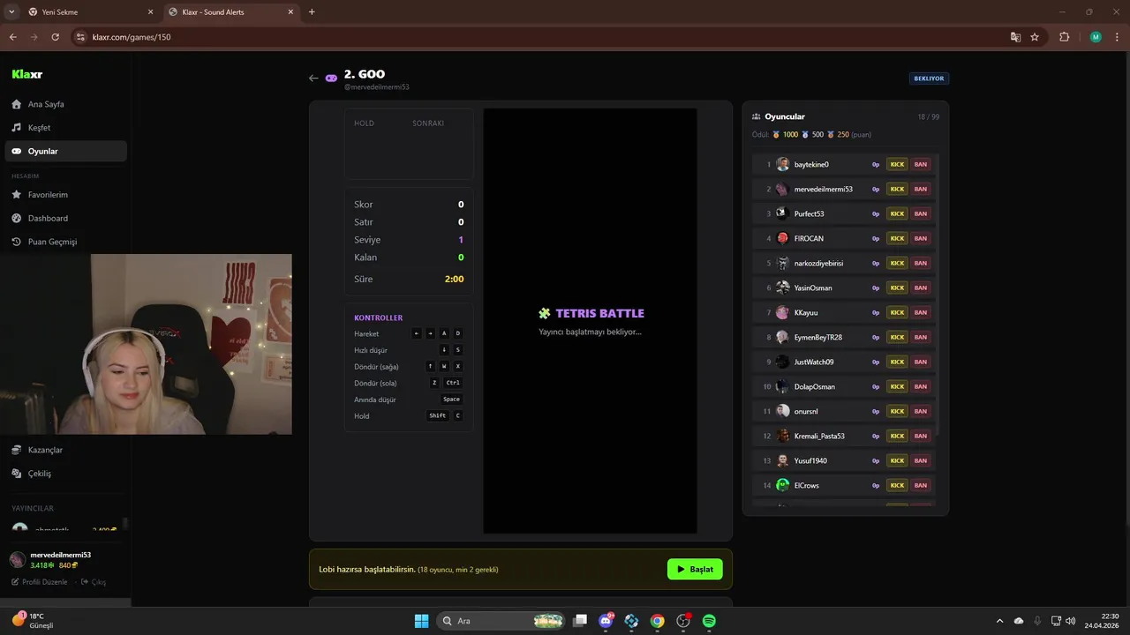This screenshot has height=635, width=1130.
Task: Open the Chrome three-dot menu
Action: tap(1117, 37)
